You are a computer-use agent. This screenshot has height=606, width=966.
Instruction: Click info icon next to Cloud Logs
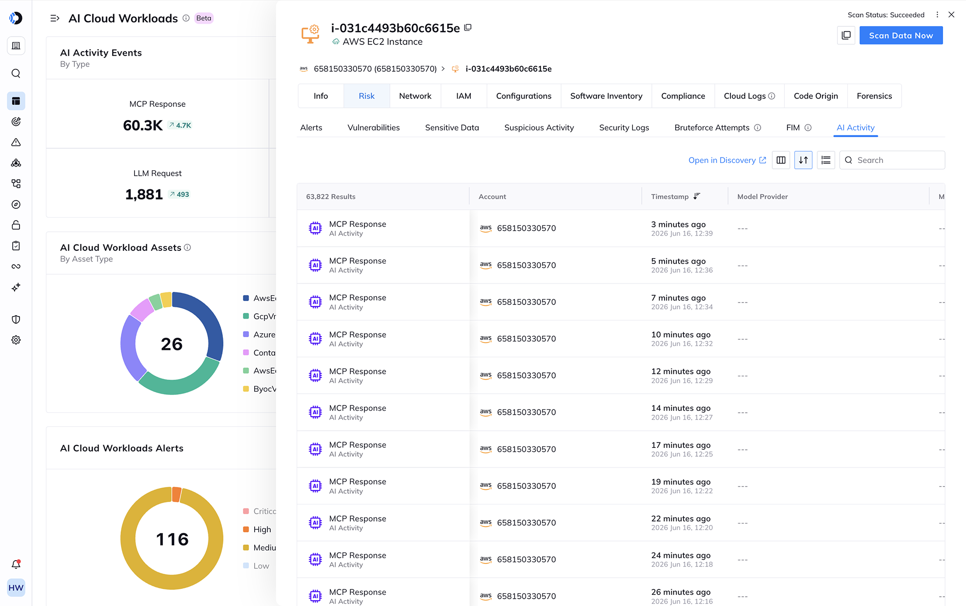pyautogui.click(x=772, y=96)
